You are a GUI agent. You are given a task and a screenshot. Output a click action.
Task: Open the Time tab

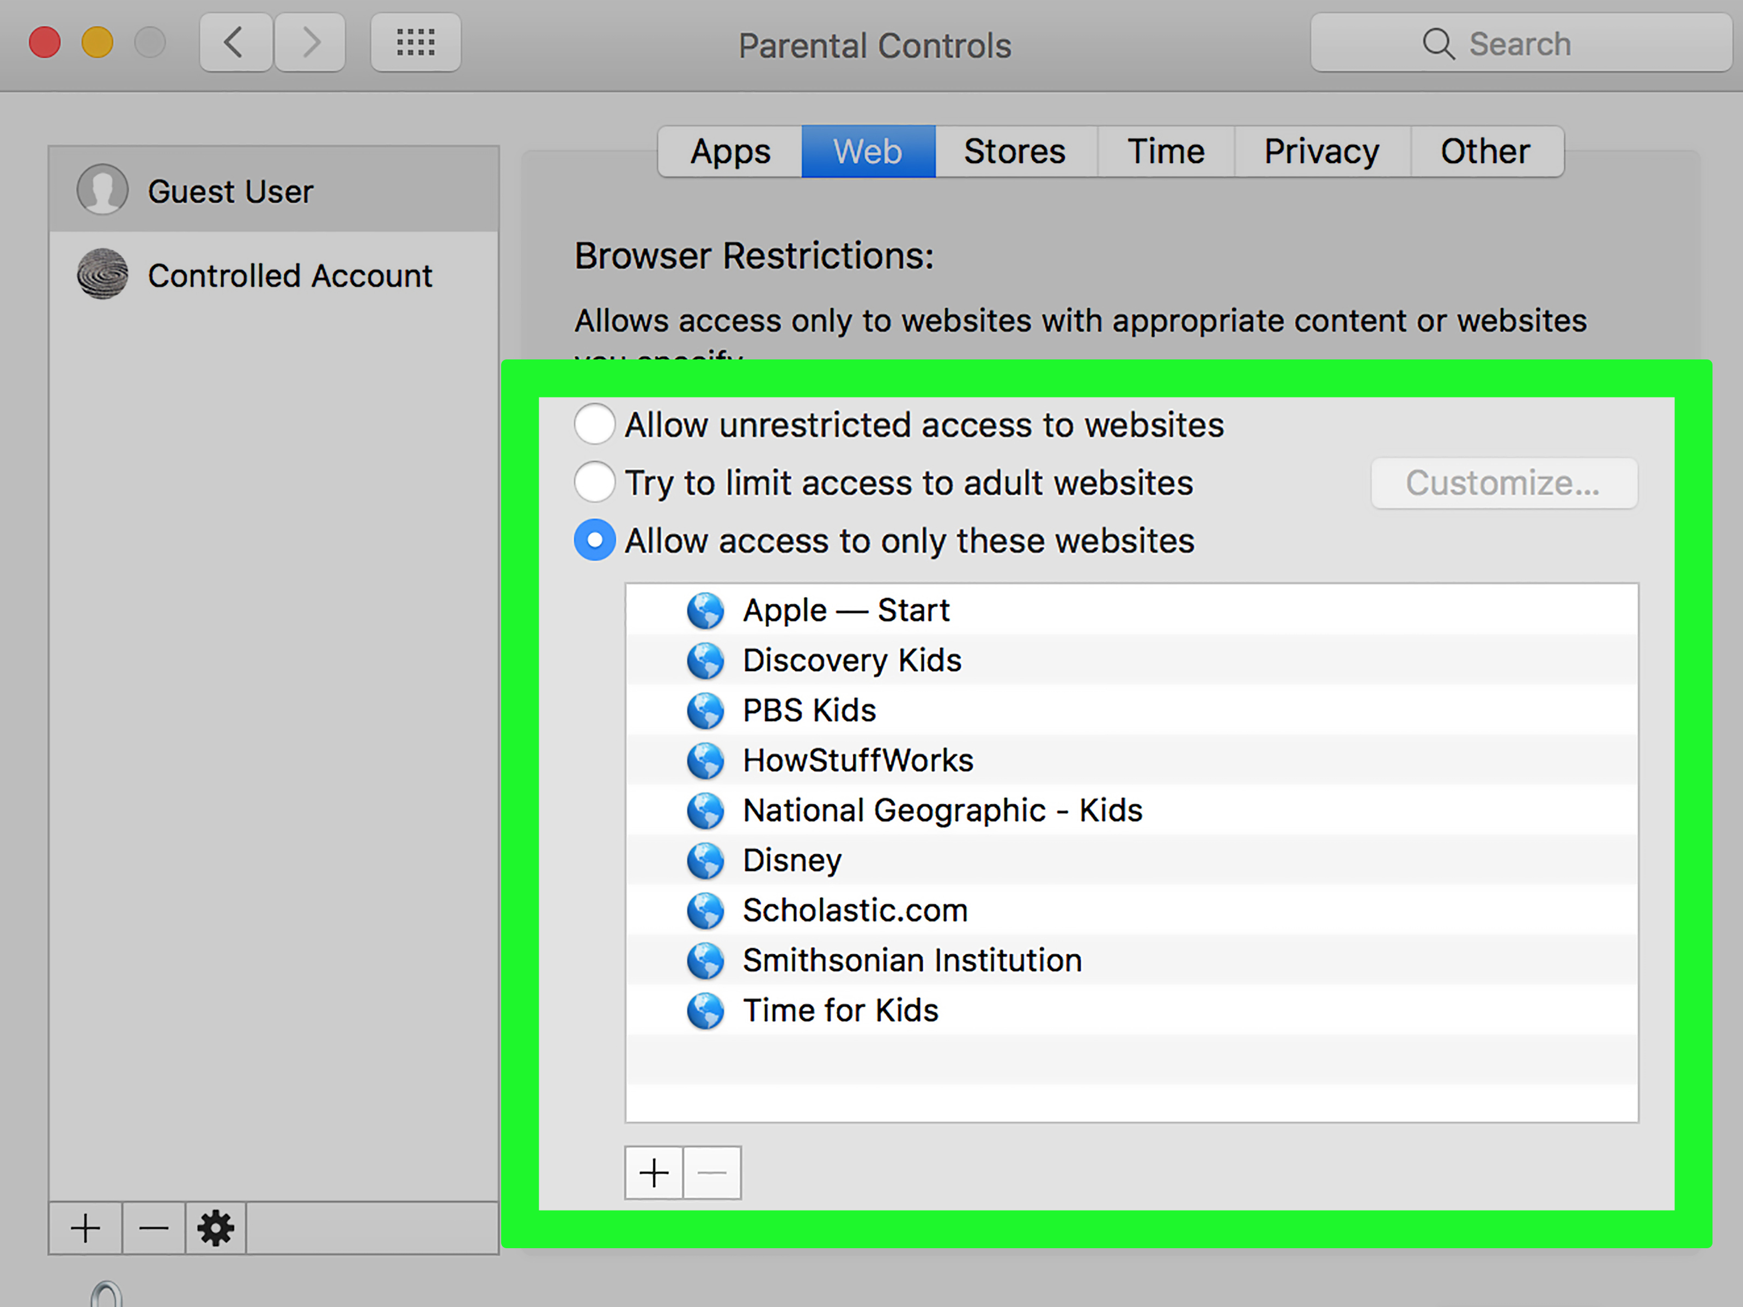(x=1166, y=151)
